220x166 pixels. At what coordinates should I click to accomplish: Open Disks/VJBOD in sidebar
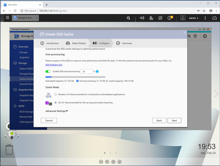tap(26, 68)
